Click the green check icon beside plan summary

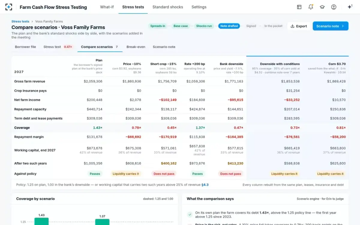[190, 214]
